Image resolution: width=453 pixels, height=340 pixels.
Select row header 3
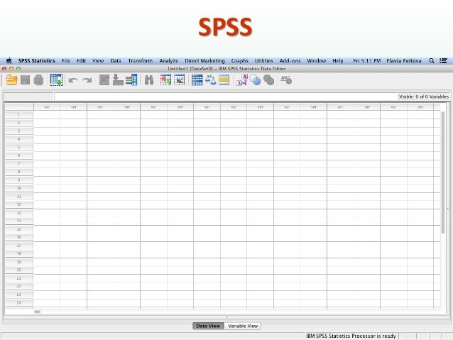point(19,131)
